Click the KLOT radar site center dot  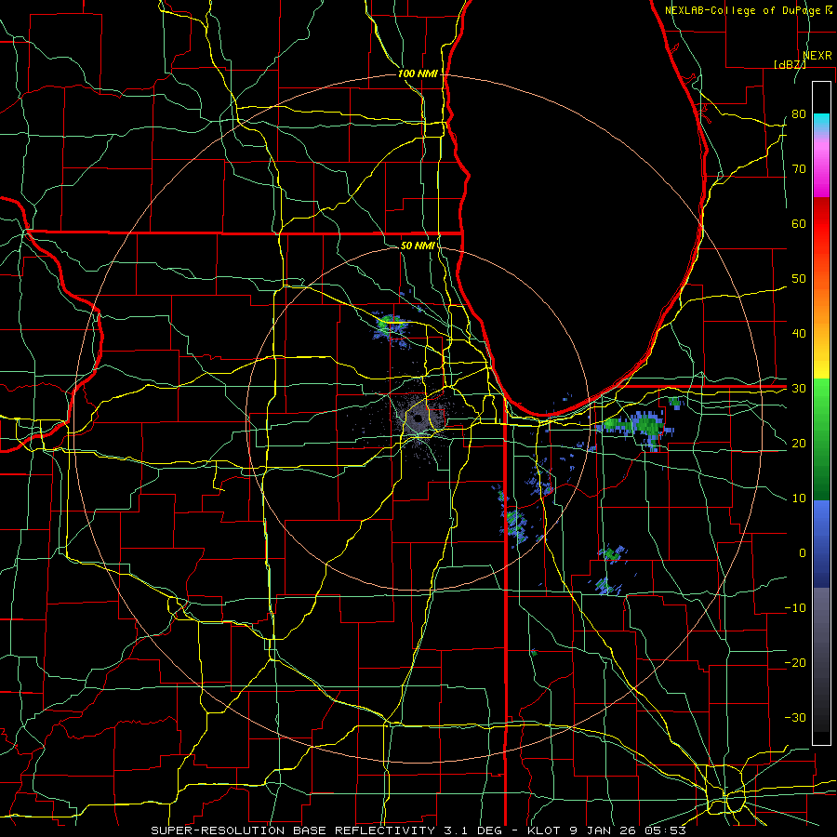pyautogui.click(x=418, y=418)
